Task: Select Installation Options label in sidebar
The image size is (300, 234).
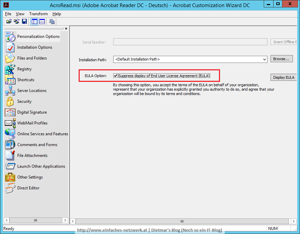Action: pyautogui.click(x=35, y=47)
